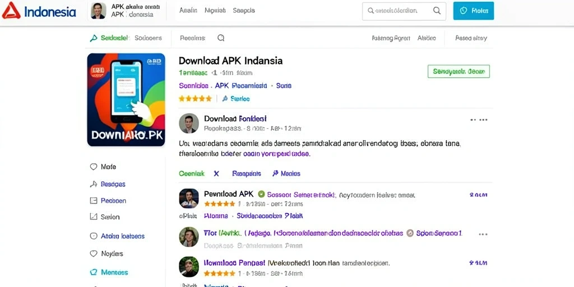Click the star rating on Uownlooe Pangesl entry

220,273
